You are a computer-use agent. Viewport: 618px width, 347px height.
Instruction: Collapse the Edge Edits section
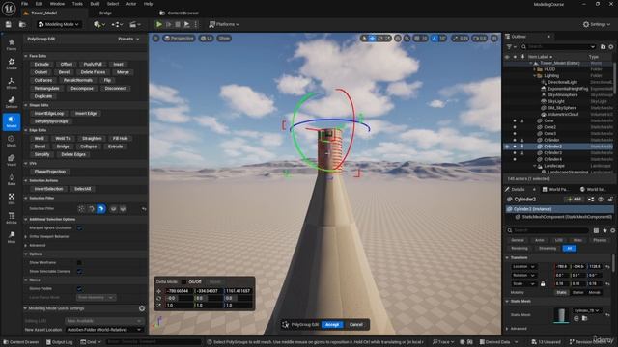coord(26,130)
